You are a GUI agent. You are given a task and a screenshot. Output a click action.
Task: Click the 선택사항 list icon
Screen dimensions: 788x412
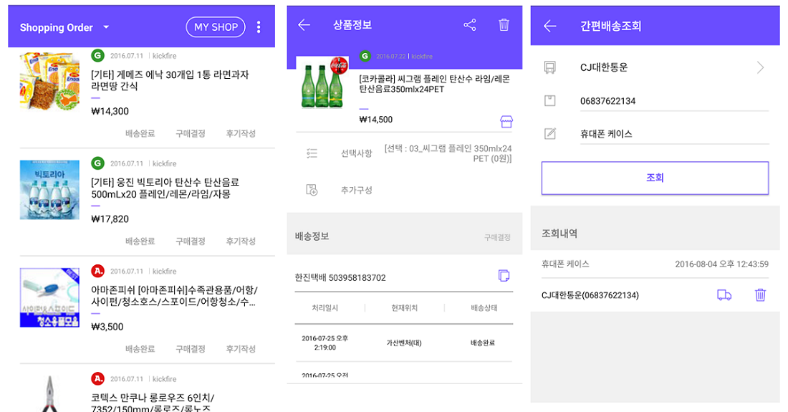[312, 153]
